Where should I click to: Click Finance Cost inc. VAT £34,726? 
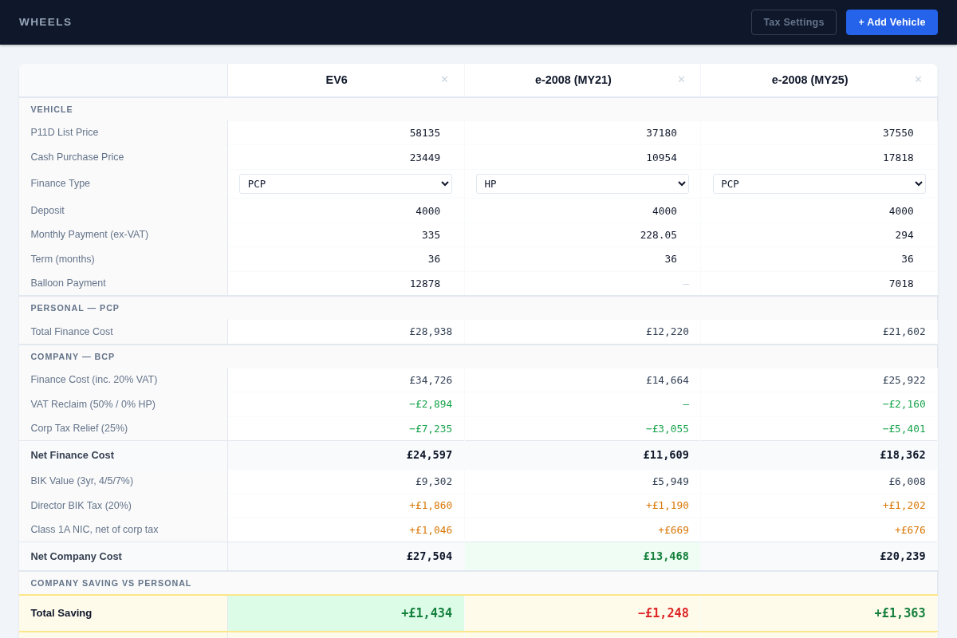point(431,380)
